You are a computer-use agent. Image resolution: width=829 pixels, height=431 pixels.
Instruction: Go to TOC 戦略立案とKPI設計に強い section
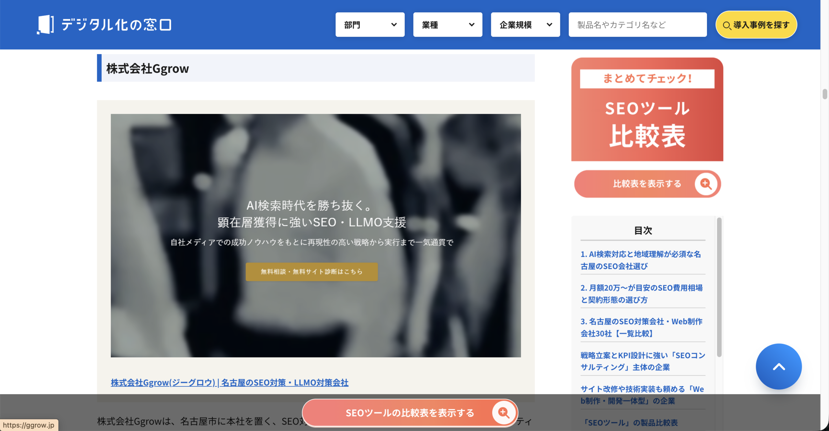(643, 361)
